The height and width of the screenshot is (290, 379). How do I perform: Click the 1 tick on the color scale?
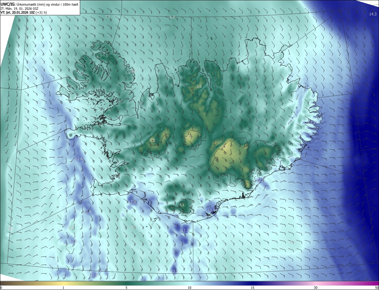coord(63,288)
